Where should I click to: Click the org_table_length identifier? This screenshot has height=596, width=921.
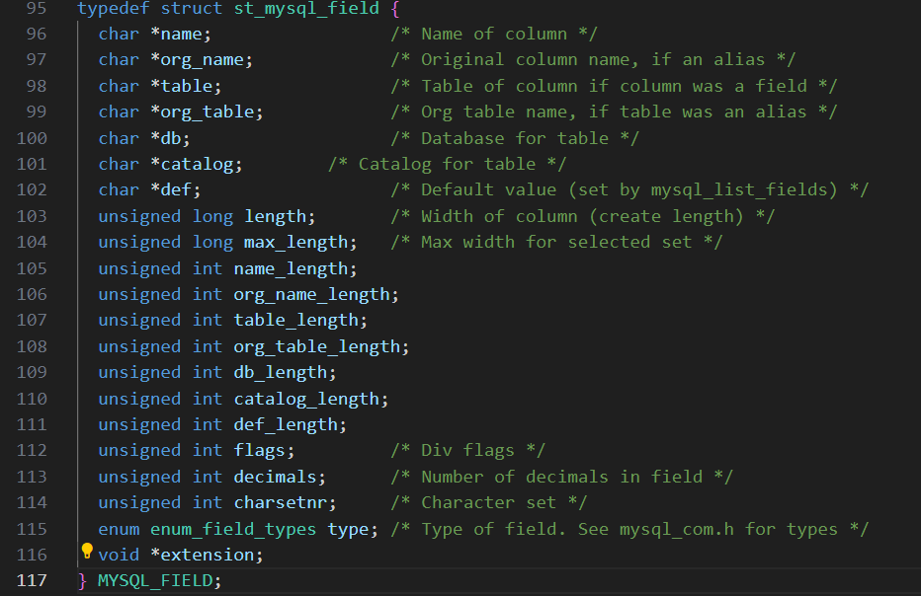316,346
